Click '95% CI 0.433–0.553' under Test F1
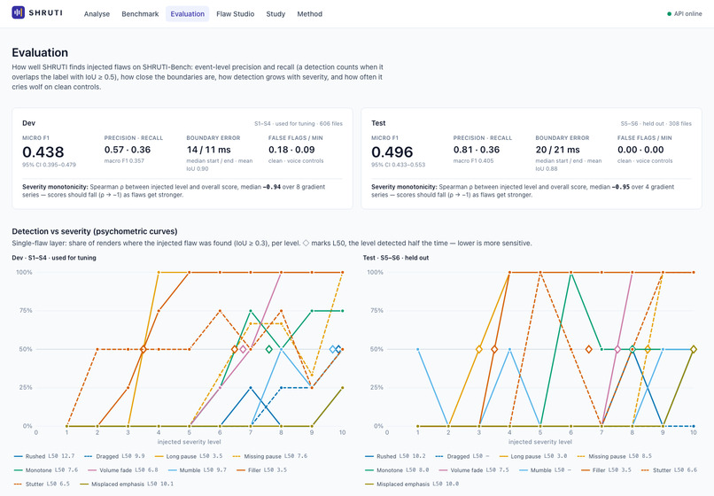Viewport: 714px width, 496px height. pyautogui.click(x=398, y=165)
